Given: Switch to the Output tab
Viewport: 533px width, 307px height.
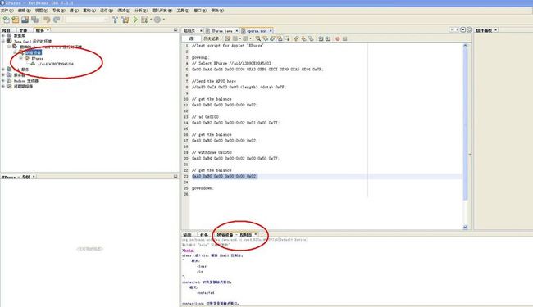Looking at the screenshot, I should click(187, 235).
